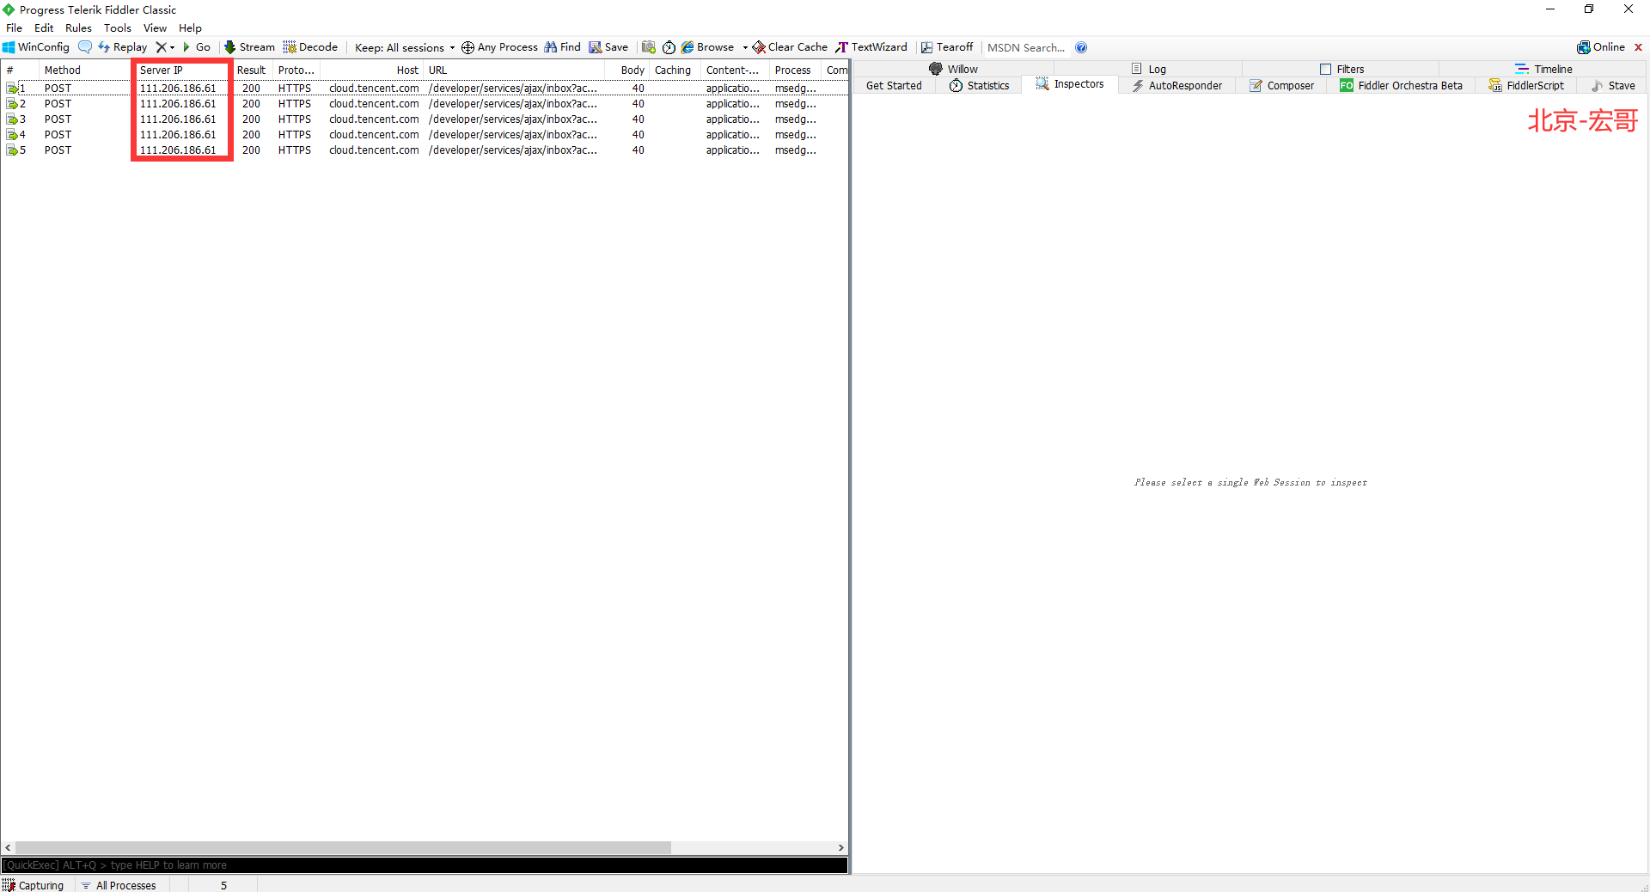Expand the remove sessions dropdown arrow
The image size is (1650, 892).
click(173, 47)
